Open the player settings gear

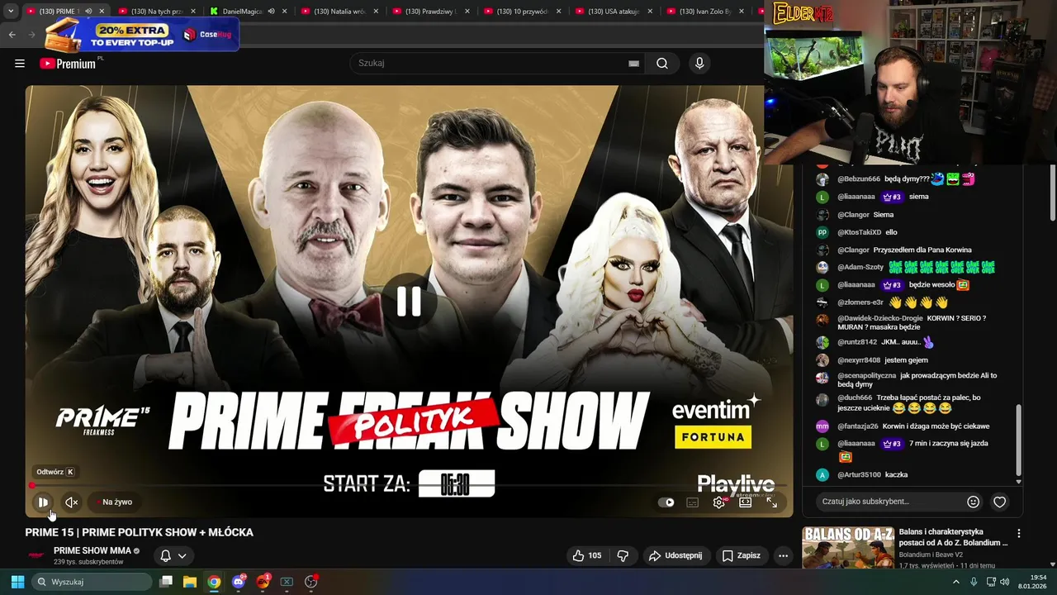point(719,502)
